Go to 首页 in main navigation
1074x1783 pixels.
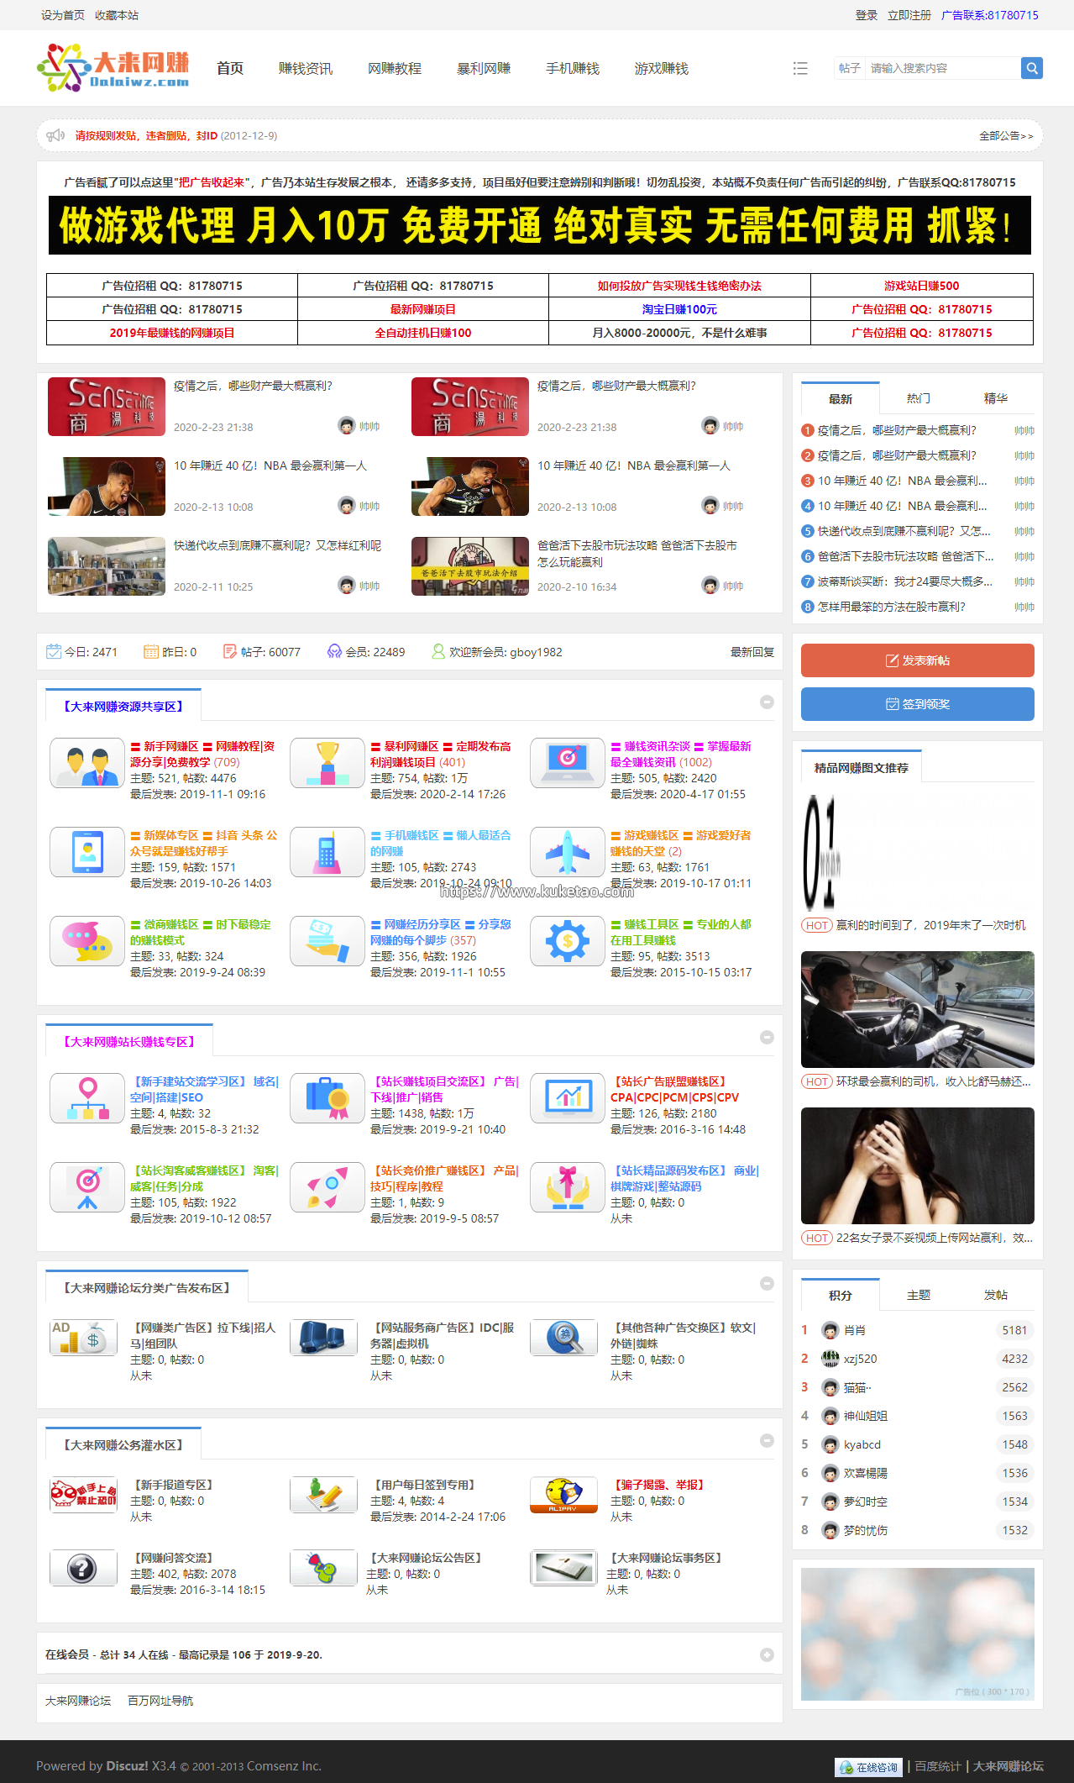(230, 68)
